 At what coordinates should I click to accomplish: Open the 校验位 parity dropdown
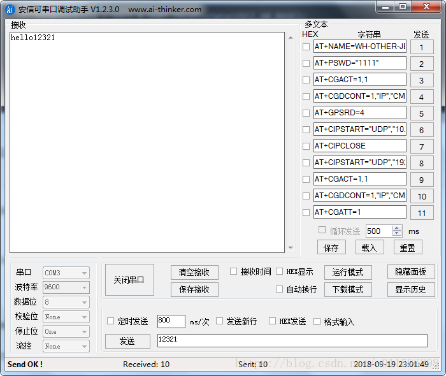pyautogui.click(x=66, y=317)
